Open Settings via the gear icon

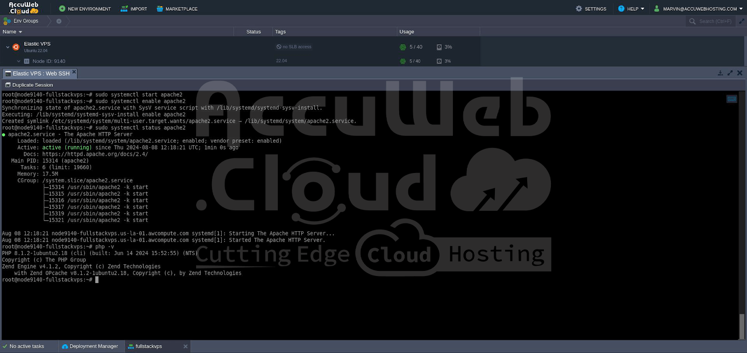pos(579,9)
